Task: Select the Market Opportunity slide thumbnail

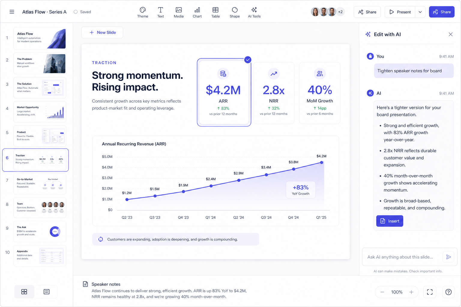Action: tap(40, 112)
